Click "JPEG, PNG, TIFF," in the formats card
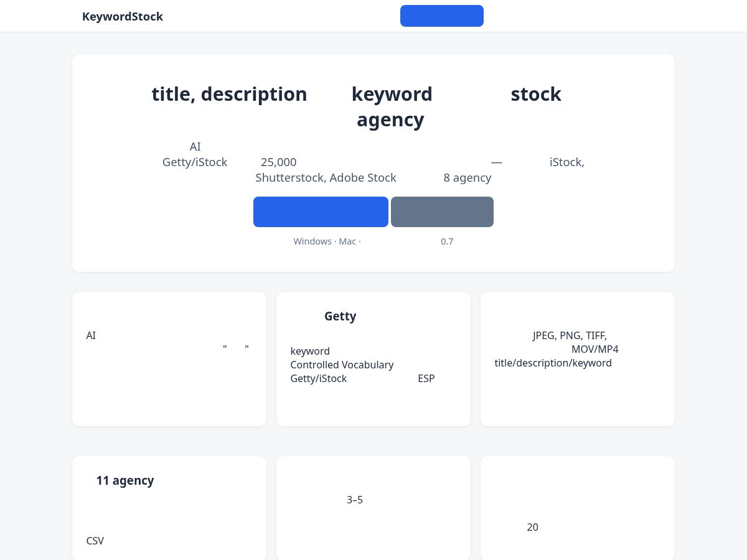 [570, 335]
